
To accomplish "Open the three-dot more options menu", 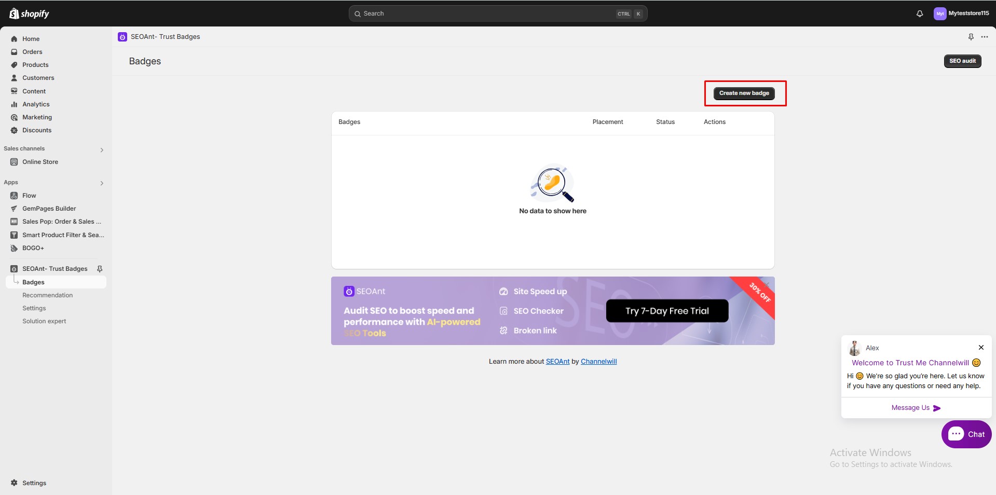I will coord(984,37).
